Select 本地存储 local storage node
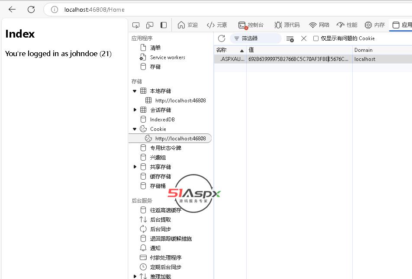The image size is (412, 279). tap(160, 91)
